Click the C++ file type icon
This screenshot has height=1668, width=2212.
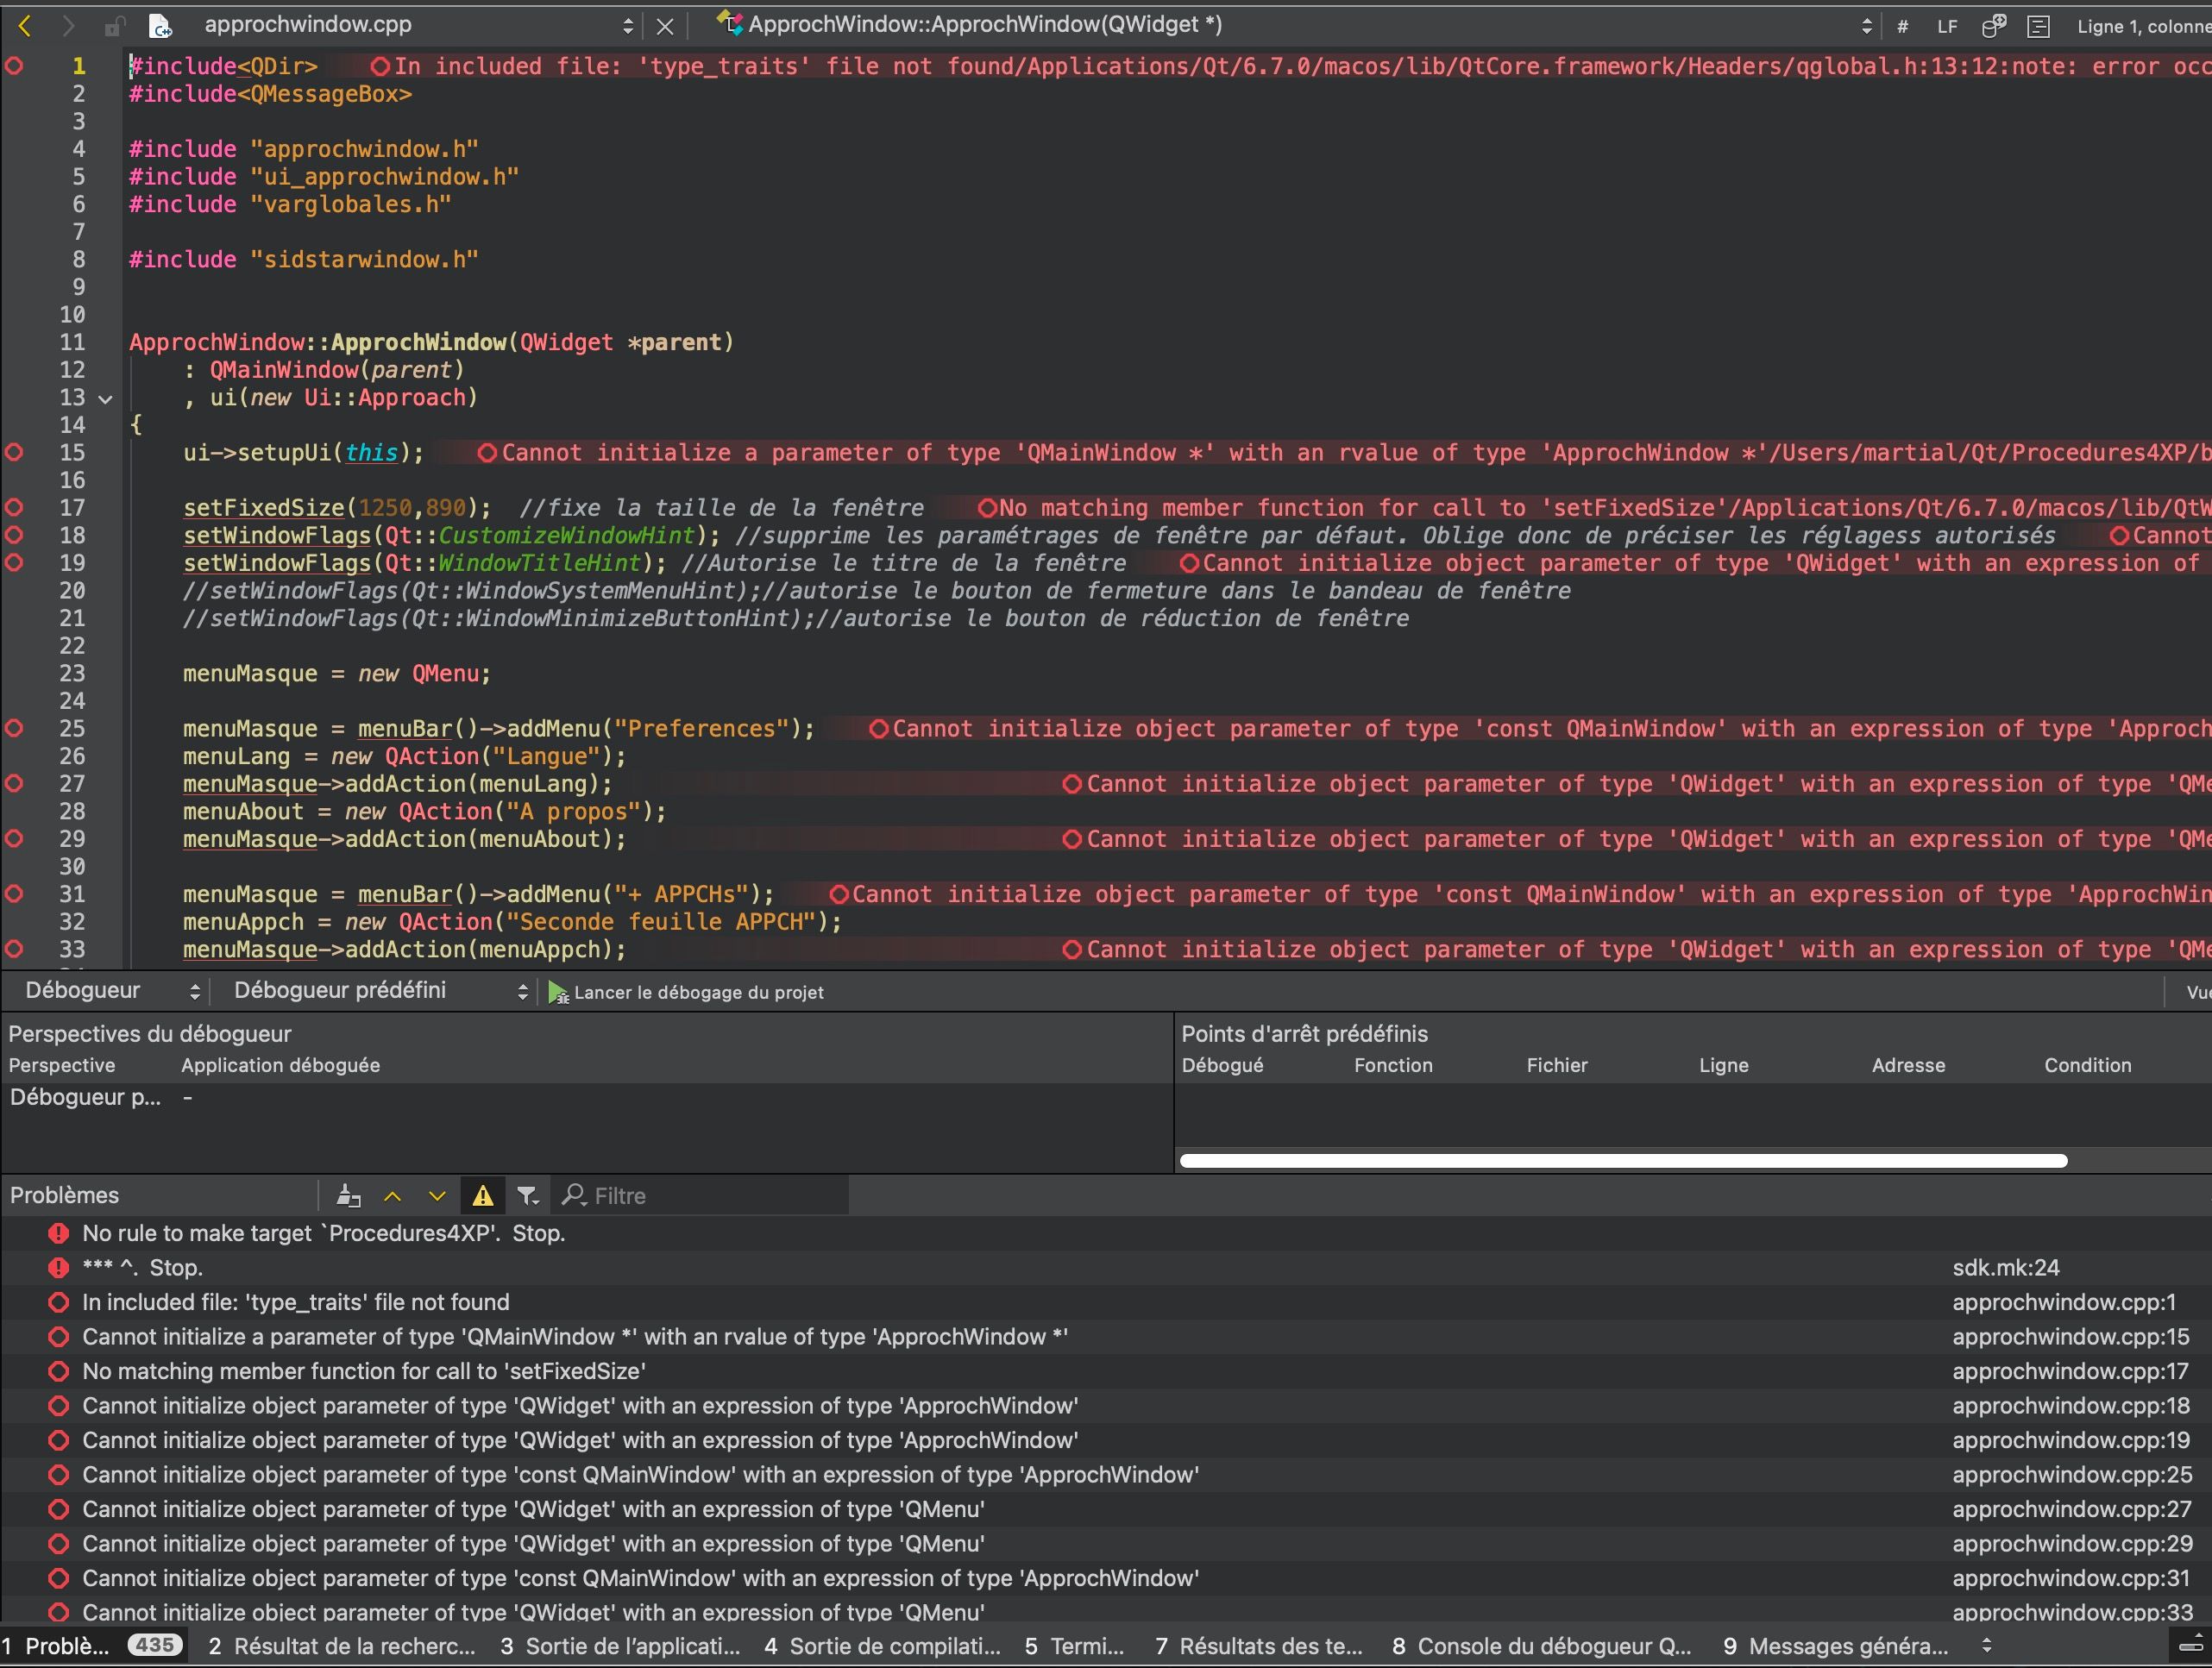pos(160,26)
